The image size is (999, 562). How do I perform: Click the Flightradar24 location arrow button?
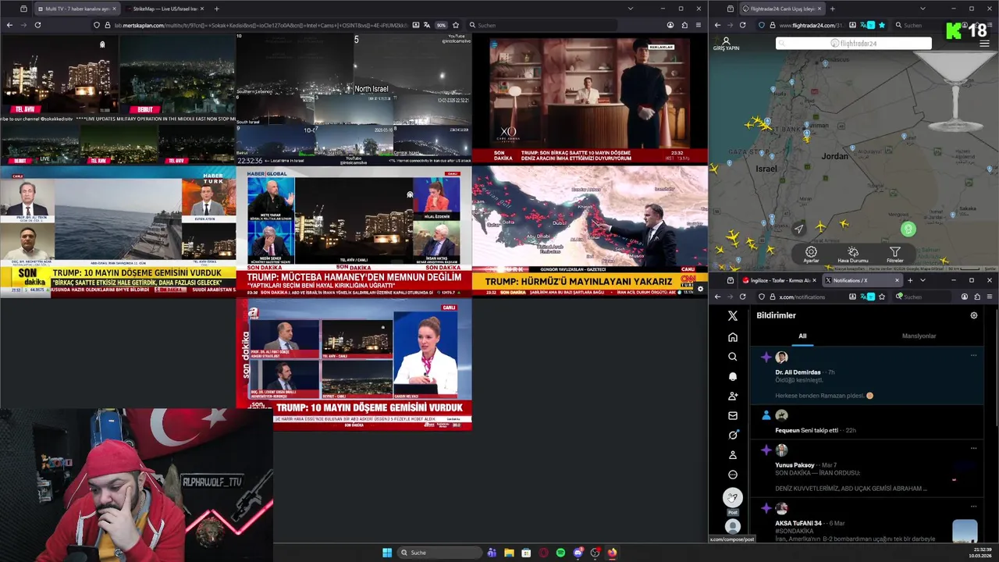pos(798,229)
